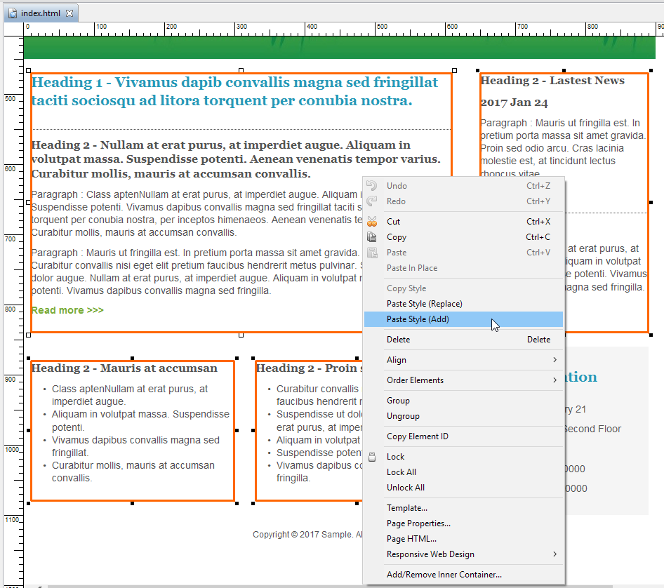The image size is (664, 588).
Task: Click the green header banner image
Action: [340, 48]
